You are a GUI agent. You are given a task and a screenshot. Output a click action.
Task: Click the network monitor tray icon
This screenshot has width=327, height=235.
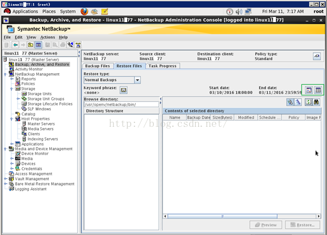(x=248, y=11)
